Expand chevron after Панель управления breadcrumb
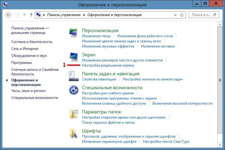The width and height of the screenshot is (225, 150). [84, 15]
